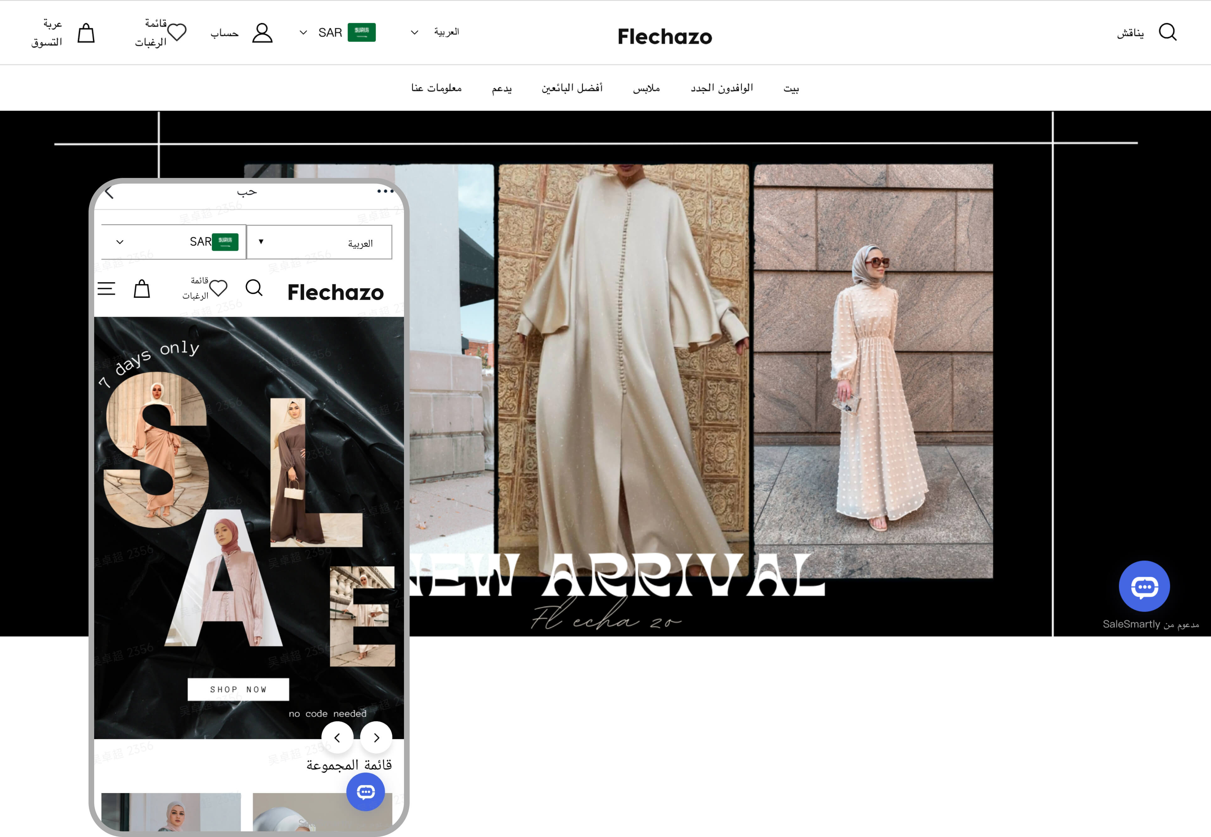Tap the back arrow in mobile preview

[110, 192]
